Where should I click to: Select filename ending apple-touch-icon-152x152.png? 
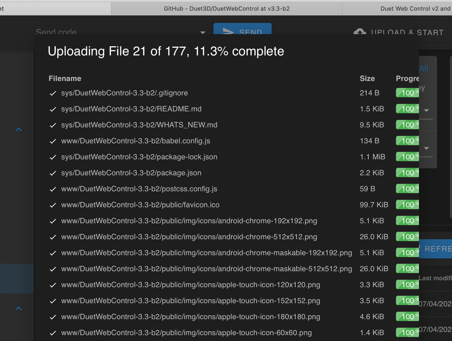click(191, 301)
